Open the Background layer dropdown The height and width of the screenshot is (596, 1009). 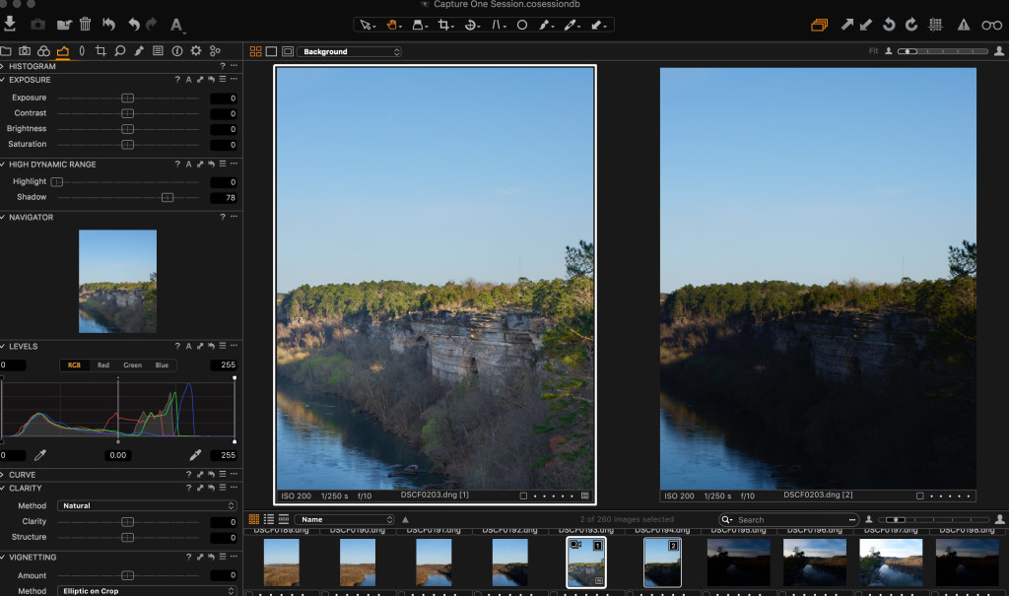click(x=350, y=51)
